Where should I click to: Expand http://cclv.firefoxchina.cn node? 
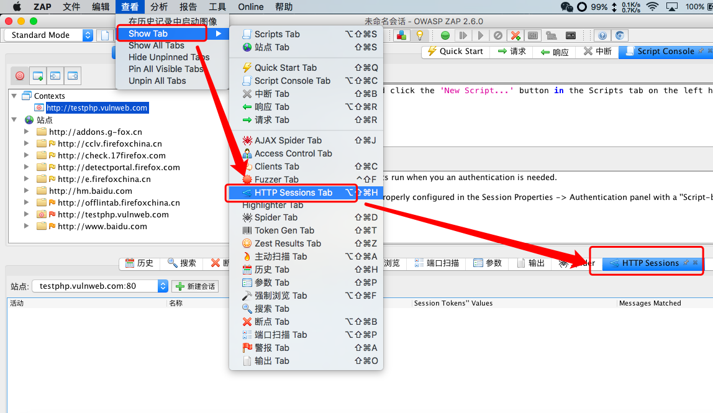26,143
